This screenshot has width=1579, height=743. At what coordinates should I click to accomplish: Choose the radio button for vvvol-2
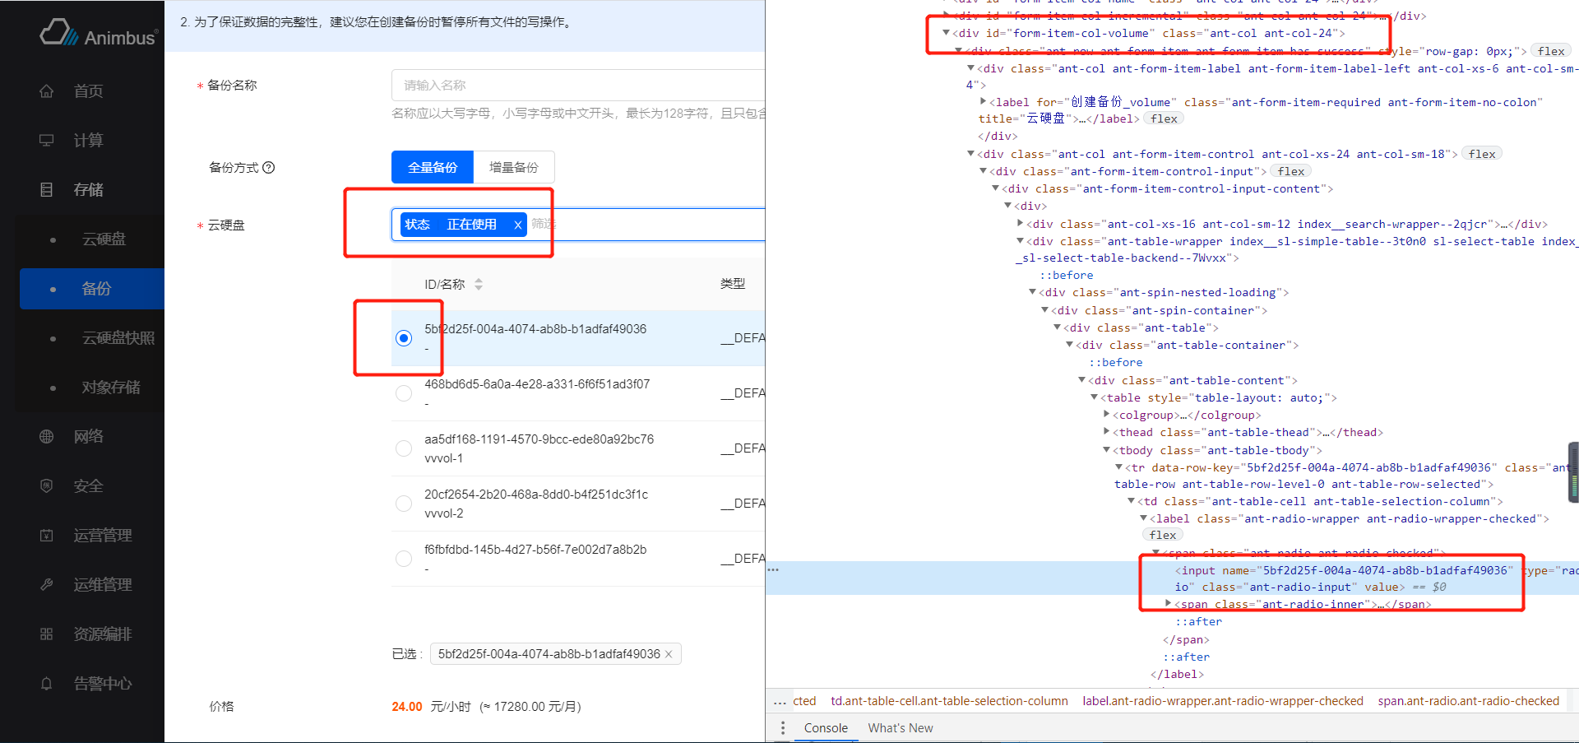tap(404, 504)
